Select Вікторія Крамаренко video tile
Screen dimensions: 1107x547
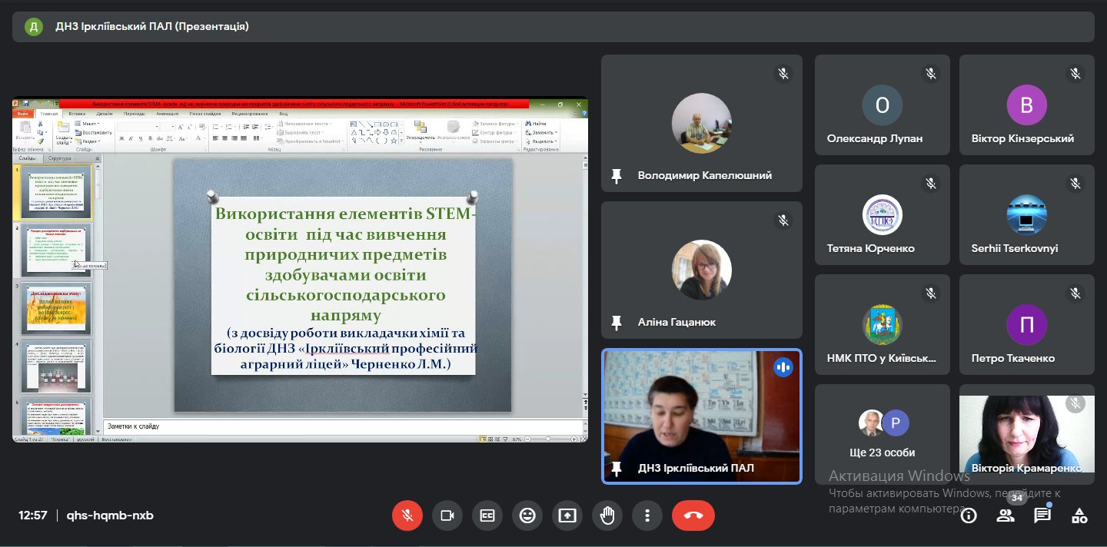coord(1026,434)
